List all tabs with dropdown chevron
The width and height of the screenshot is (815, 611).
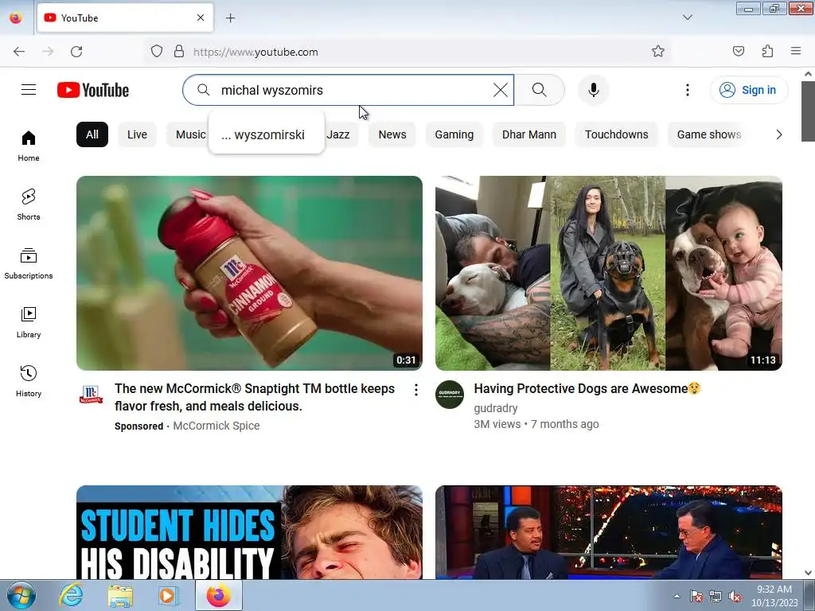point(687,18)
